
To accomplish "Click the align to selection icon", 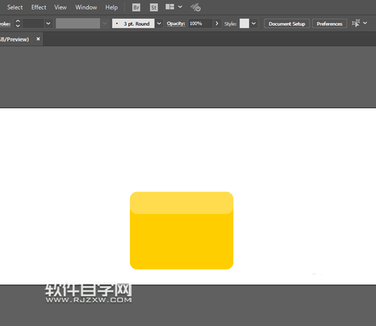I will click(356, 23).
